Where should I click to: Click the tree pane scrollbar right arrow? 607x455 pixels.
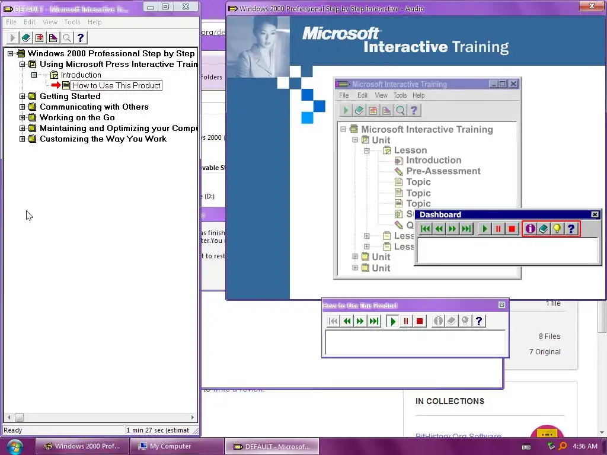(x=193, y=418)
